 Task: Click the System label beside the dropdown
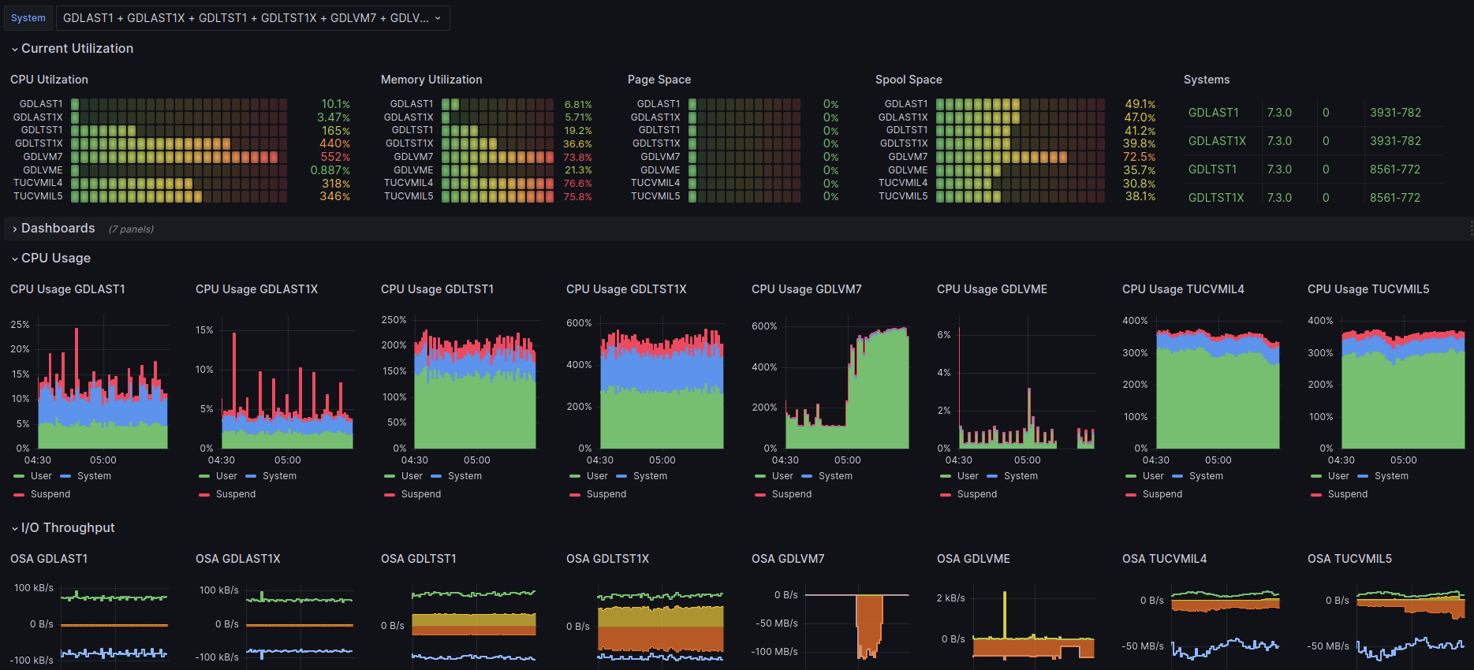[x=28, y=17]
